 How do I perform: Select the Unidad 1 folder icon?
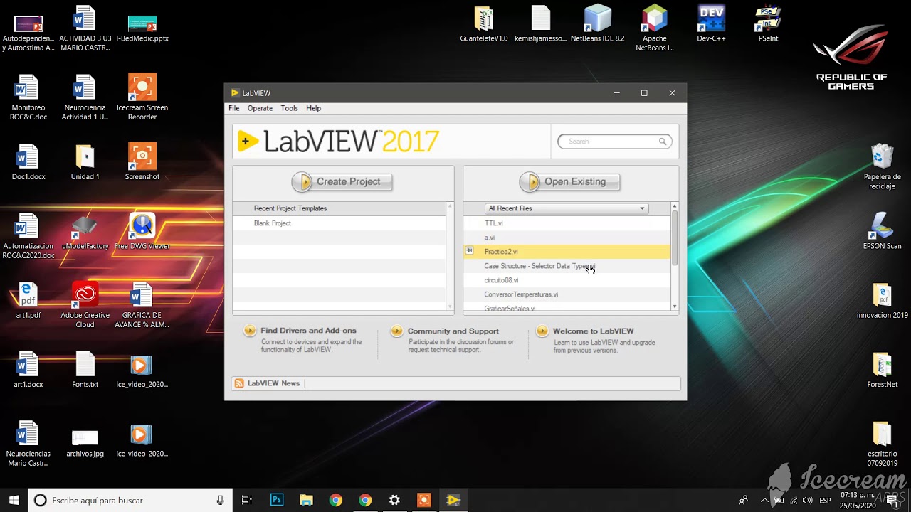coord(85,162)
